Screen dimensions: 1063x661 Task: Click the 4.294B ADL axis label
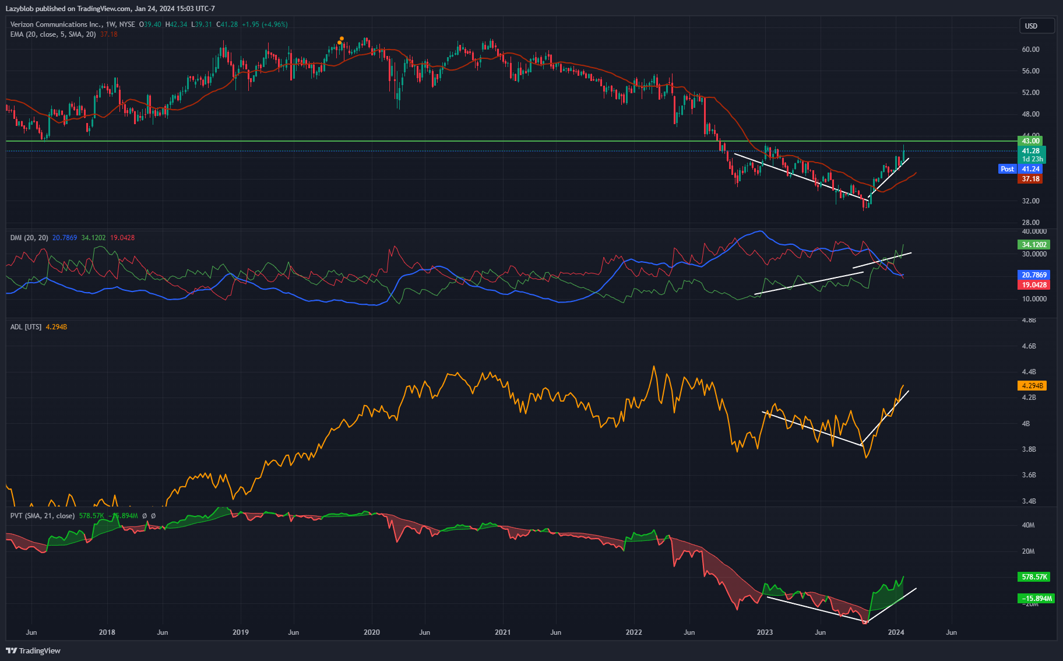[1032, 386]
